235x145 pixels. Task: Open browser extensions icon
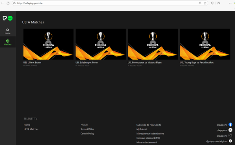click(x=212, y=3)
